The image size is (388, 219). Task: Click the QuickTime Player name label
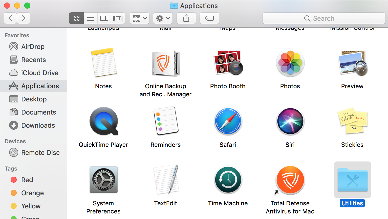tap(103, 145)
